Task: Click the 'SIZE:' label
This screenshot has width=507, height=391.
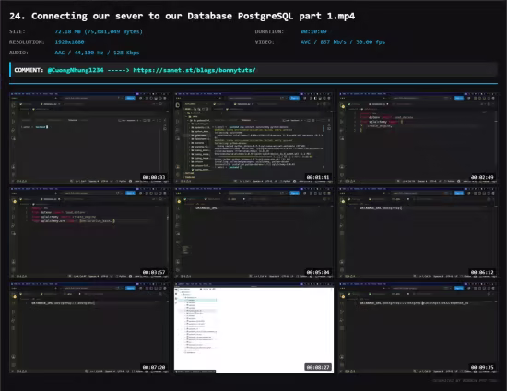Action: pos(18,31)
